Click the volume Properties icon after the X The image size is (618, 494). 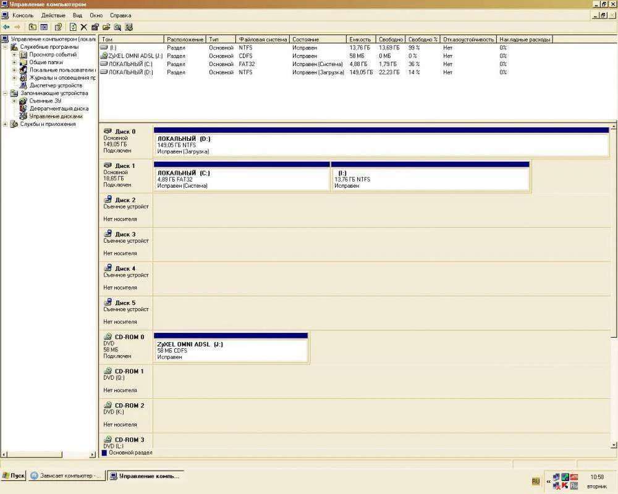point(95,27)
